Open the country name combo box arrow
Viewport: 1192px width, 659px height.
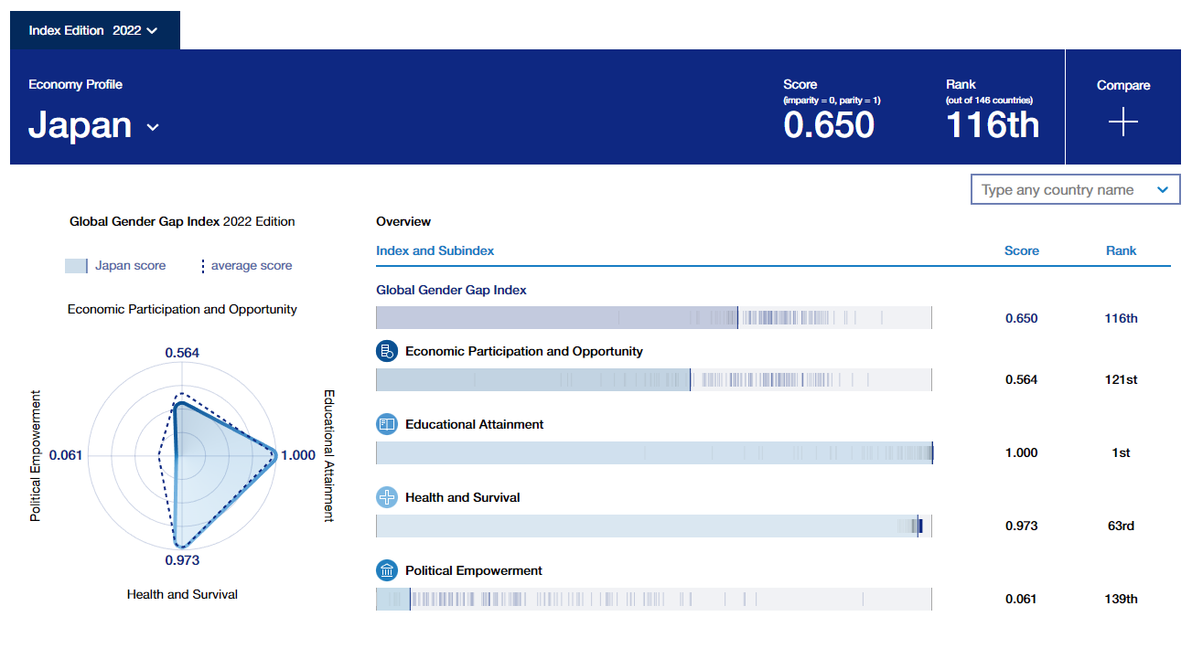coord(1163,190)
